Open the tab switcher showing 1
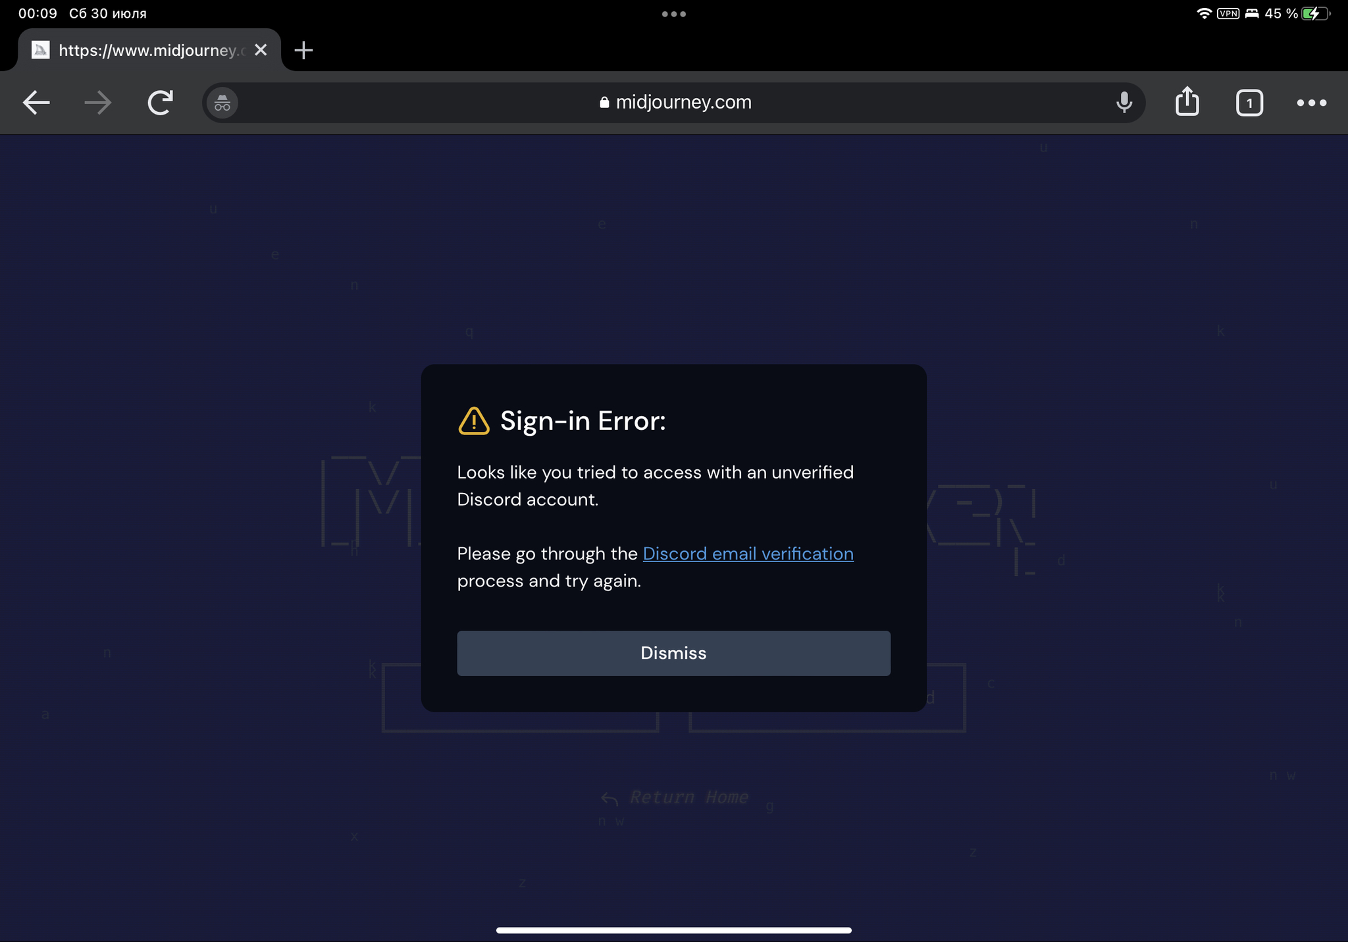 click(x=1249, y=103)
